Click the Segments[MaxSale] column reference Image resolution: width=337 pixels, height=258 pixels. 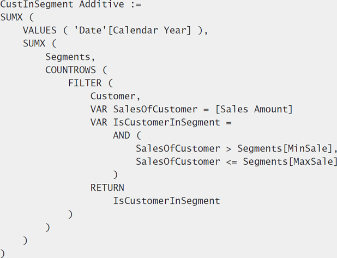[290, 161]
